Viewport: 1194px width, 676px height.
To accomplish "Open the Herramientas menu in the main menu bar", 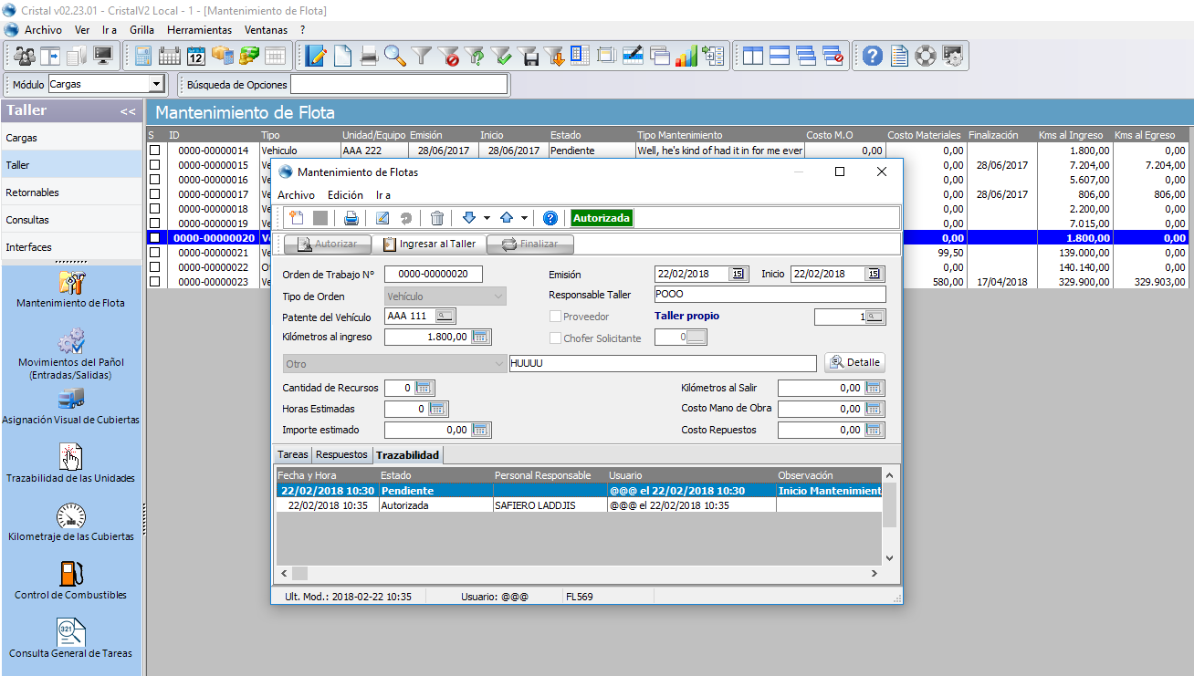I will pyautogui.click(x=199, y=30).
